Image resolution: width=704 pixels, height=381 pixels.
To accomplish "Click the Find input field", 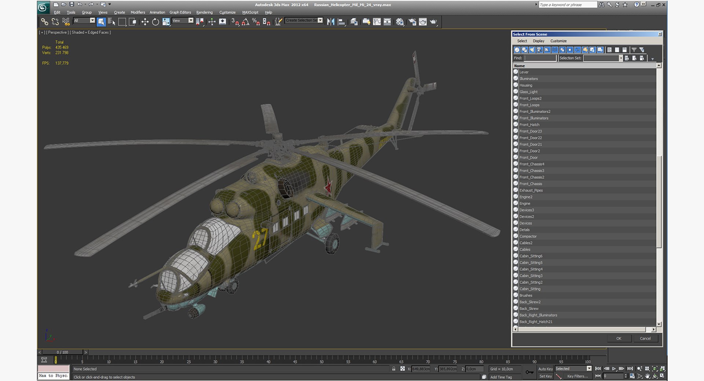I will [x=540, y=58].
